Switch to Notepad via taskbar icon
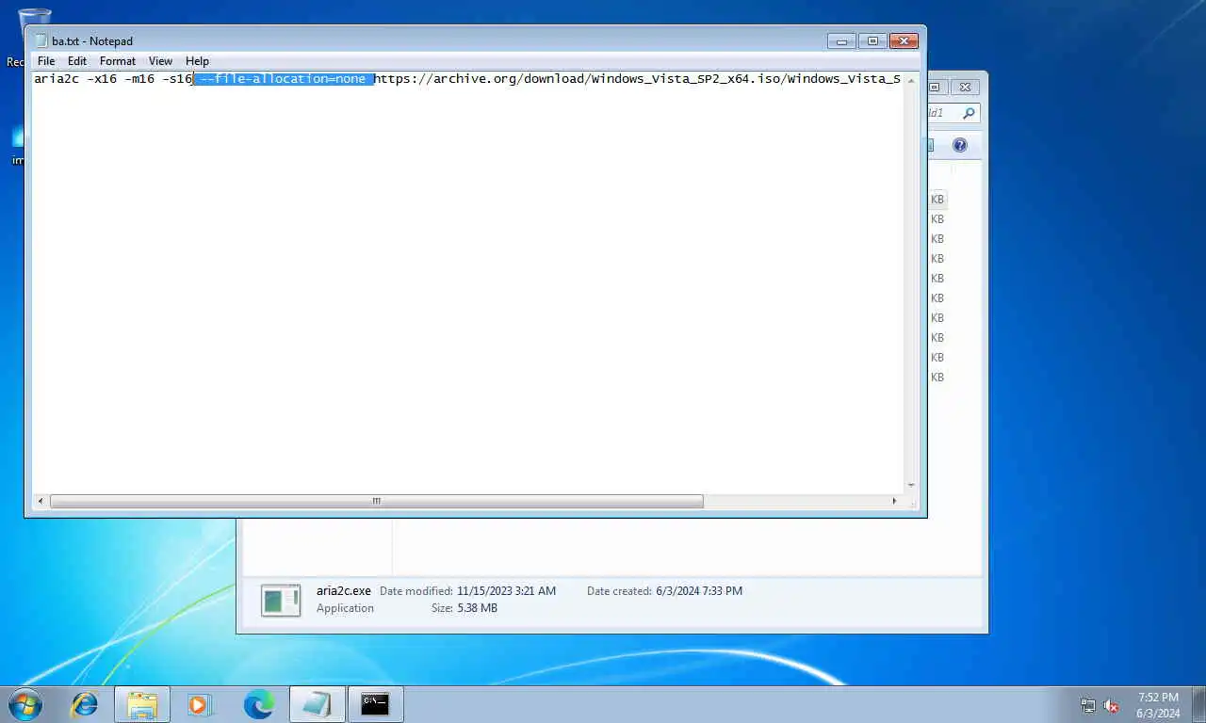Image resolution: width=1206 pixels, height=723 pixels. point(317,704)
